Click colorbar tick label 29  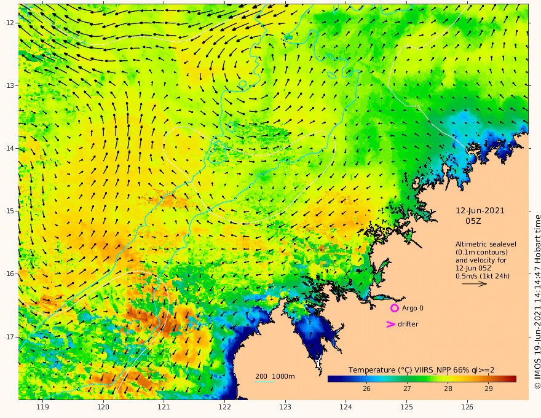tap(489, 388)
